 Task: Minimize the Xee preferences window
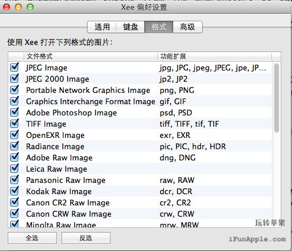18,8
